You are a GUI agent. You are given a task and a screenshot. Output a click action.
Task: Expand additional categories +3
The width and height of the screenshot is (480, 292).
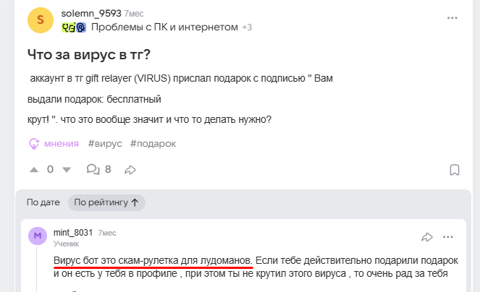click(247, 27)
